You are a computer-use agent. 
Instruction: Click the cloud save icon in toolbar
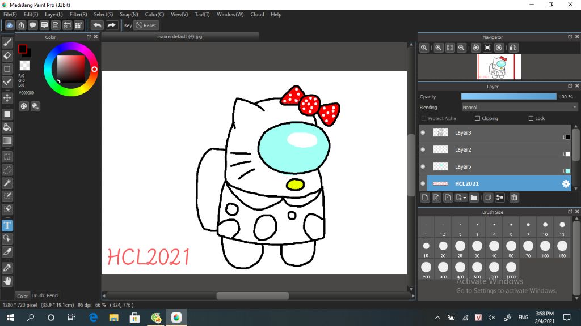(10, 25)
